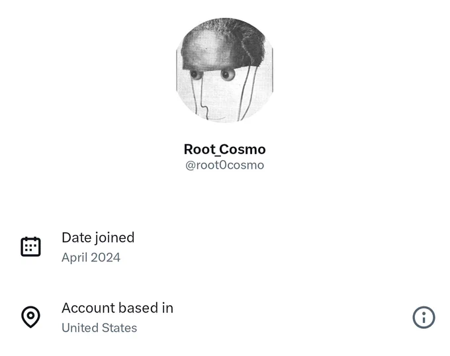Click the info icon beside Account based in

point(424,317)
